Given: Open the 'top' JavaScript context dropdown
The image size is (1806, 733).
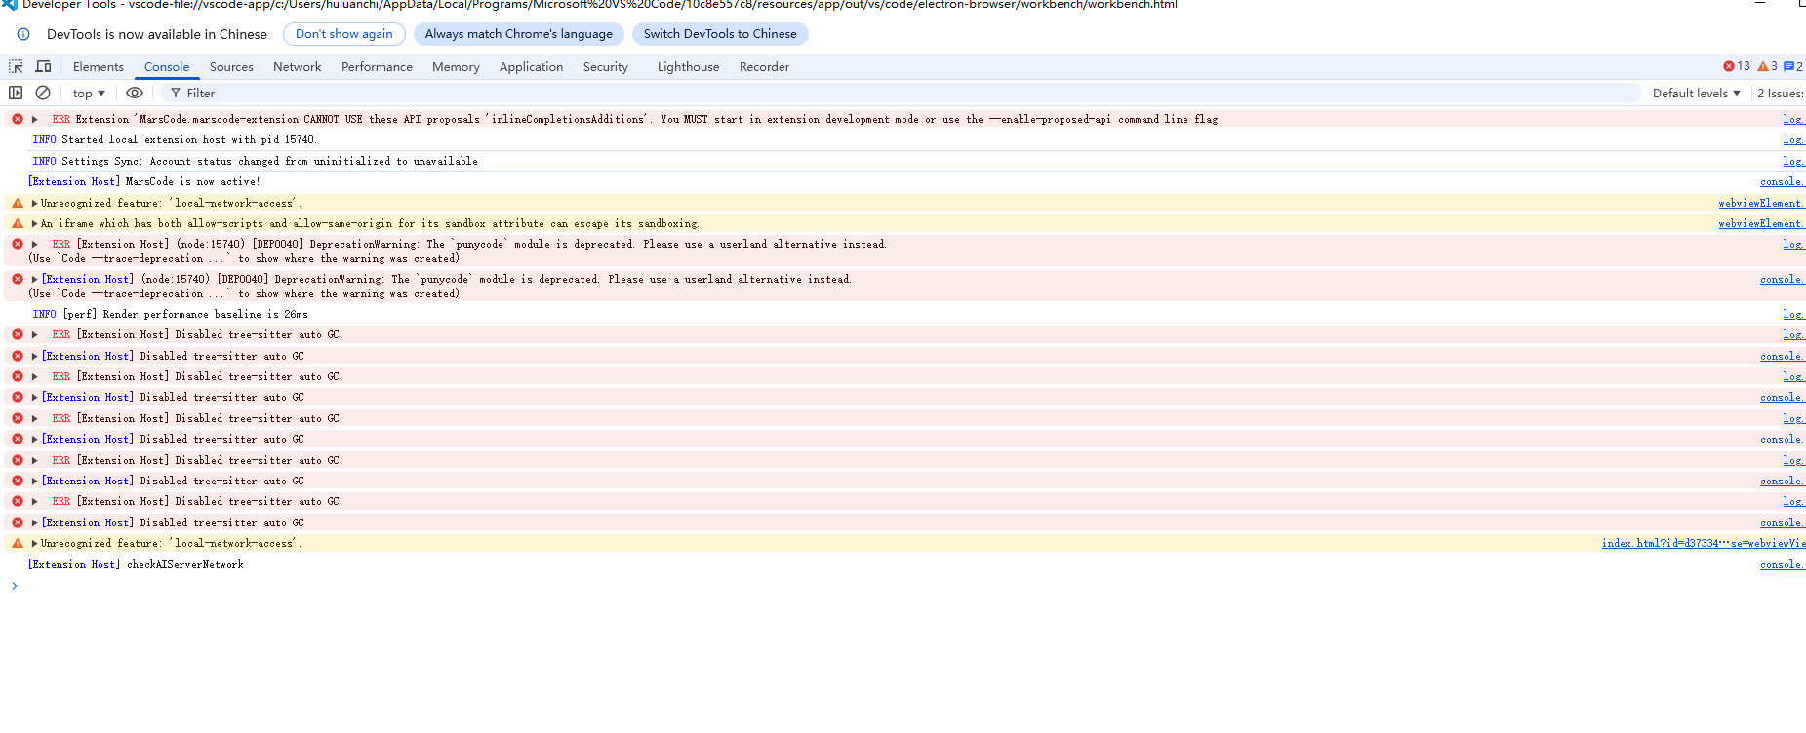Looking at the screenshot, I should [x=89, y=93].
